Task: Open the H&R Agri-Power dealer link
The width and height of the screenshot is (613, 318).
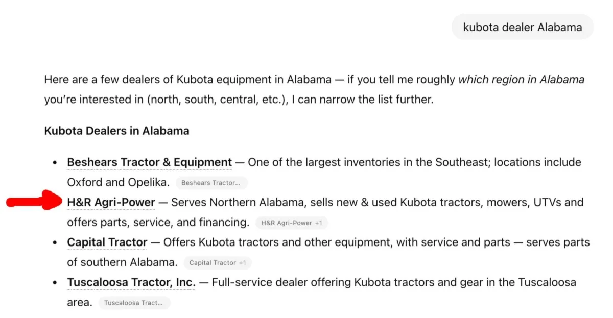Action: point(111,202)
